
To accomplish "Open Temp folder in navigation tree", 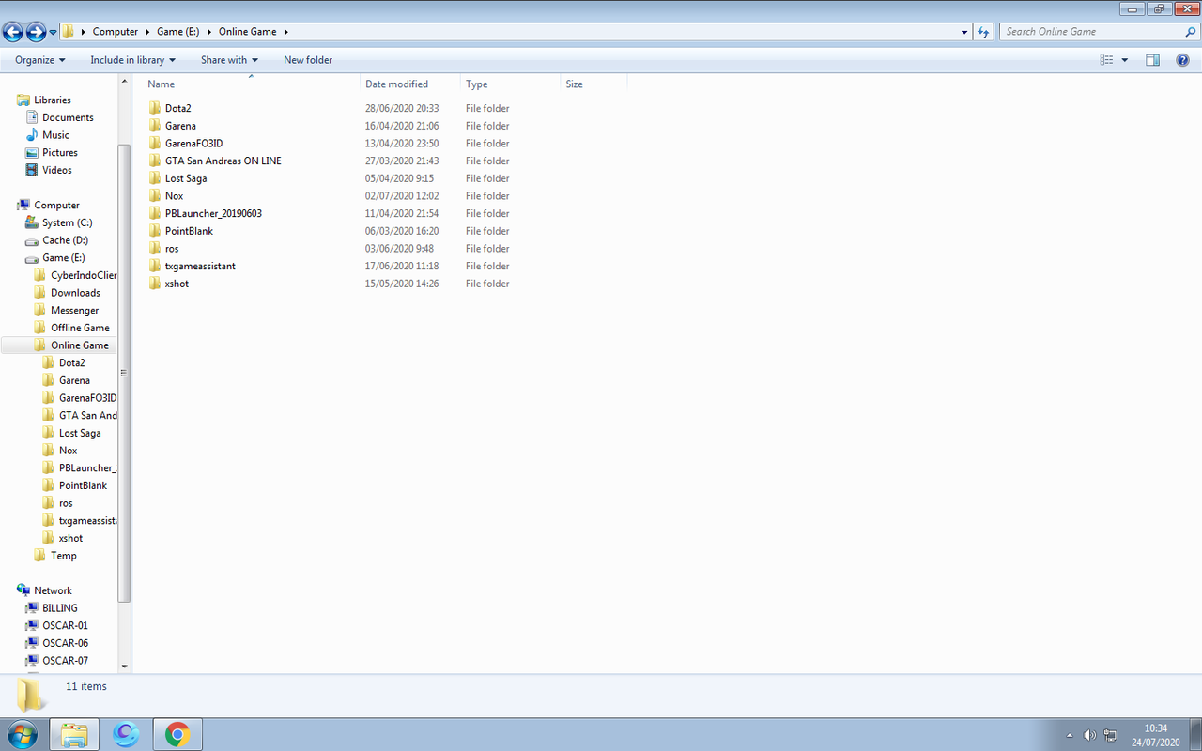I will 64,556.
